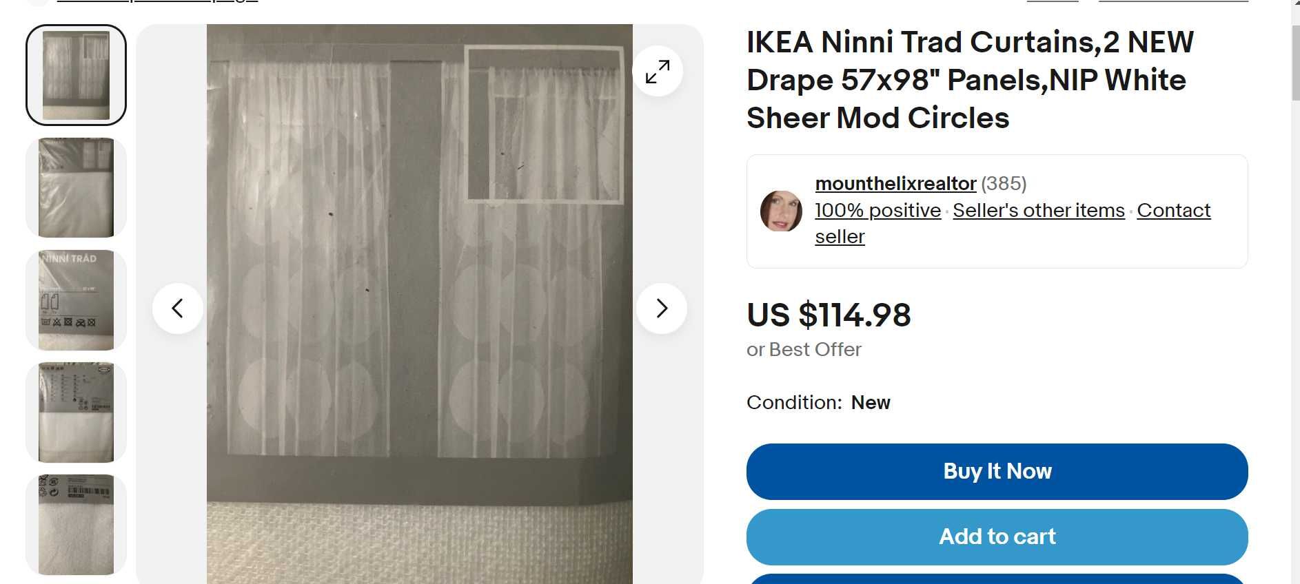Select the NINNI TRÅD label thumbnail
Screen dimensions: 1300x584
coord(76,300)
